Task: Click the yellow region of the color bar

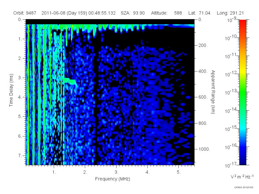Action: pyautogui.click(x=243, y=71)
